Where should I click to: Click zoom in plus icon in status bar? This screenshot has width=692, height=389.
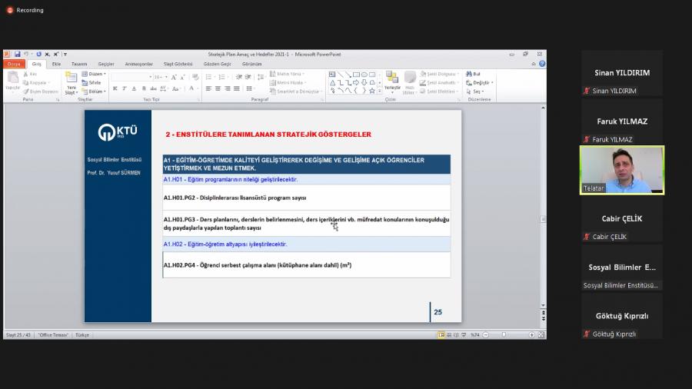pos(531,335)
